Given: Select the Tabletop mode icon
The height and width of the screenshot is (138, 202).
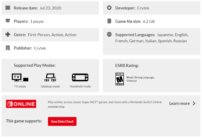Looking at the screenshot, I should coord(50,78).
